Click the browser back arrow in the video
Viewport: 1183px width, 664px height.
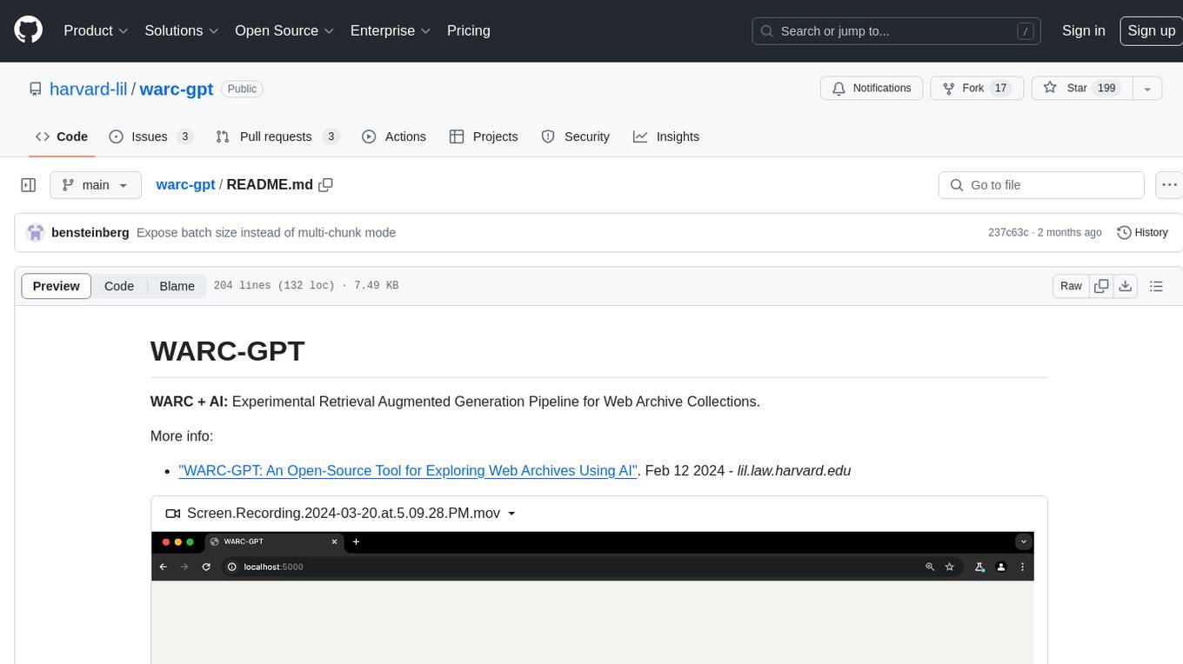(x=164, y=567)
